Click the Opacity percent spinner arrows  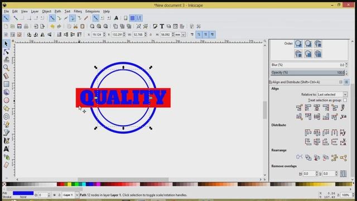[x=346, y=73]
